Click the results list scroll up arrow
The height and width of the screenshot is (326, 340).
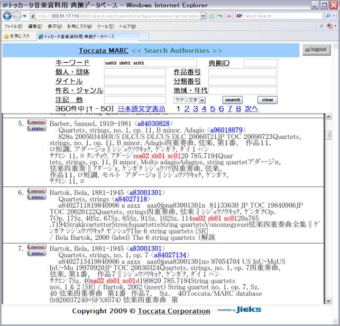point(328,117)
